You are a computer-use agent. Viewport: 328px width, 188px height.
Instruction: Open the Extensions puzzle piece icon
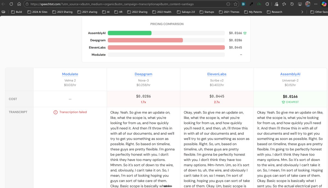[x=267, y=4]
